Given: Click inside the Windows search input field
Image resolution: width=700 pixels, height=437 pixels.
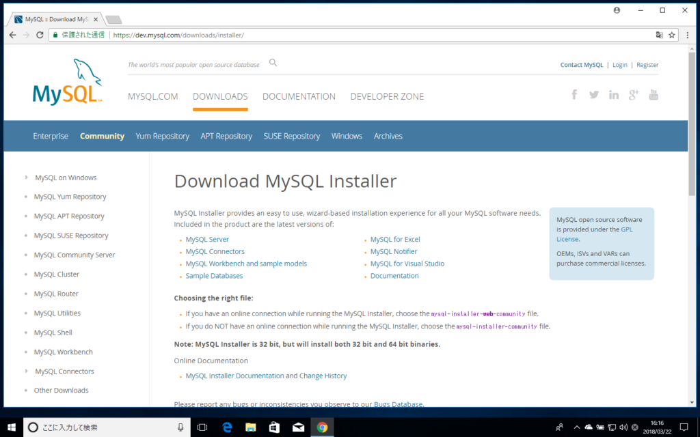Looking at the screenshot, I should 103,427.
